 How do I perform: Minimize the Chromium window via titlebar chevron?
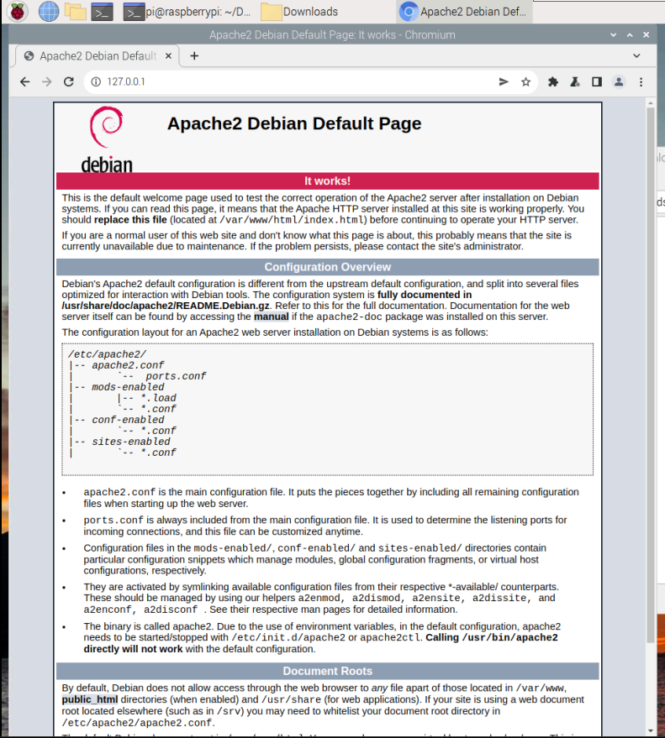point(613,34)
